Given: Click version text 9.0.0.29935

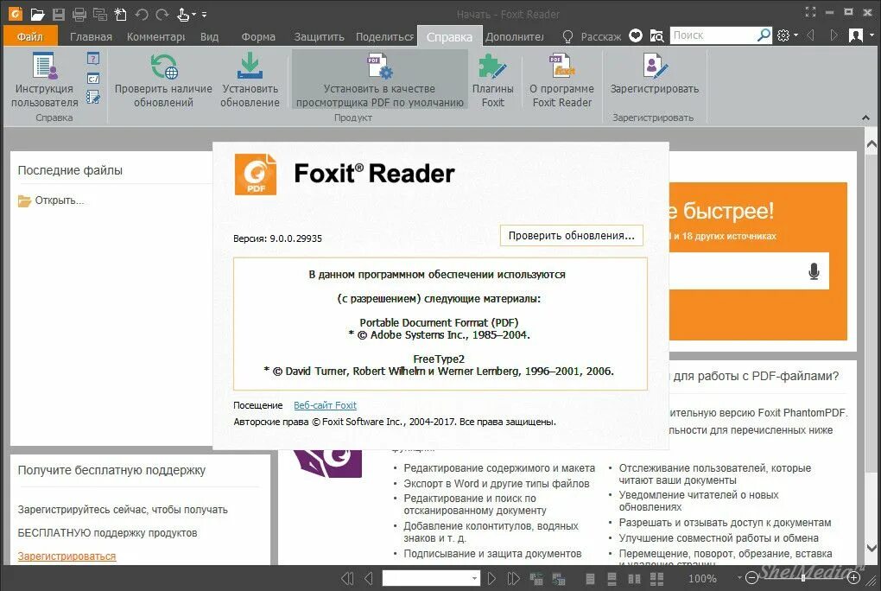Looking at the screenshot, I should point(295,238).
